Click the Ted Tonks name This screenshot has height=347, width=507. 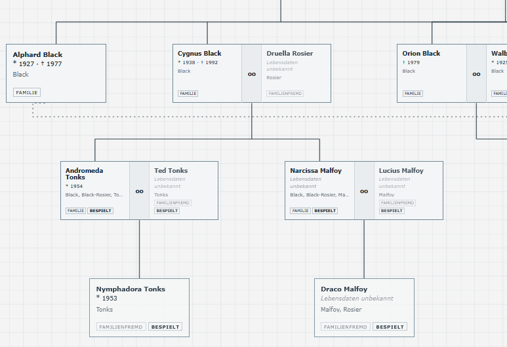tap(171, 170)
